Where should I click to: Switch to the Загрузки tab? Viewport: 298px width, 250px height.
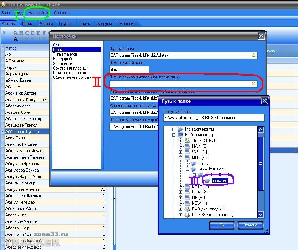[x=105, y=24]
